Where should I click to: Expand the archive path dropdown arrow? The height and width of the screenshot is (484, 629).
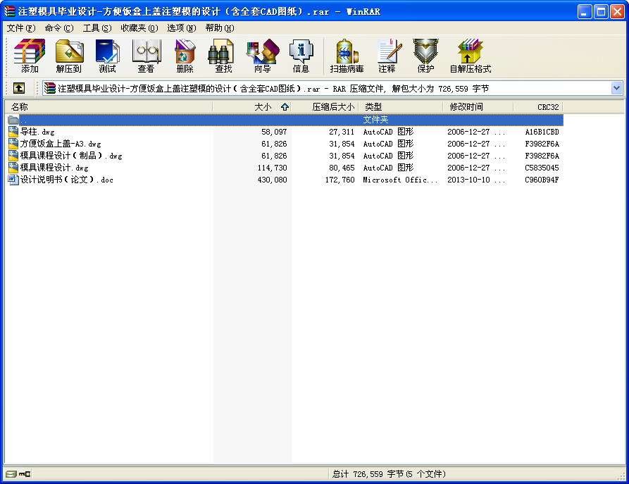coord(616,88)
